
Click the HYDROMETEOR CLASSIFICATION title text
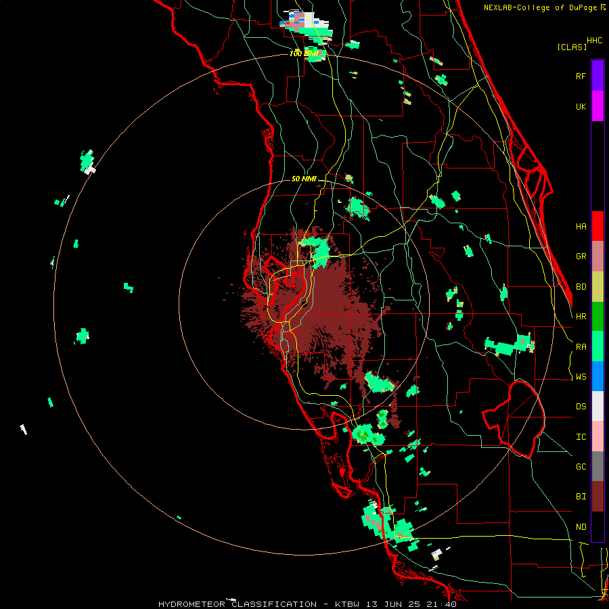(x=238, y=604)
